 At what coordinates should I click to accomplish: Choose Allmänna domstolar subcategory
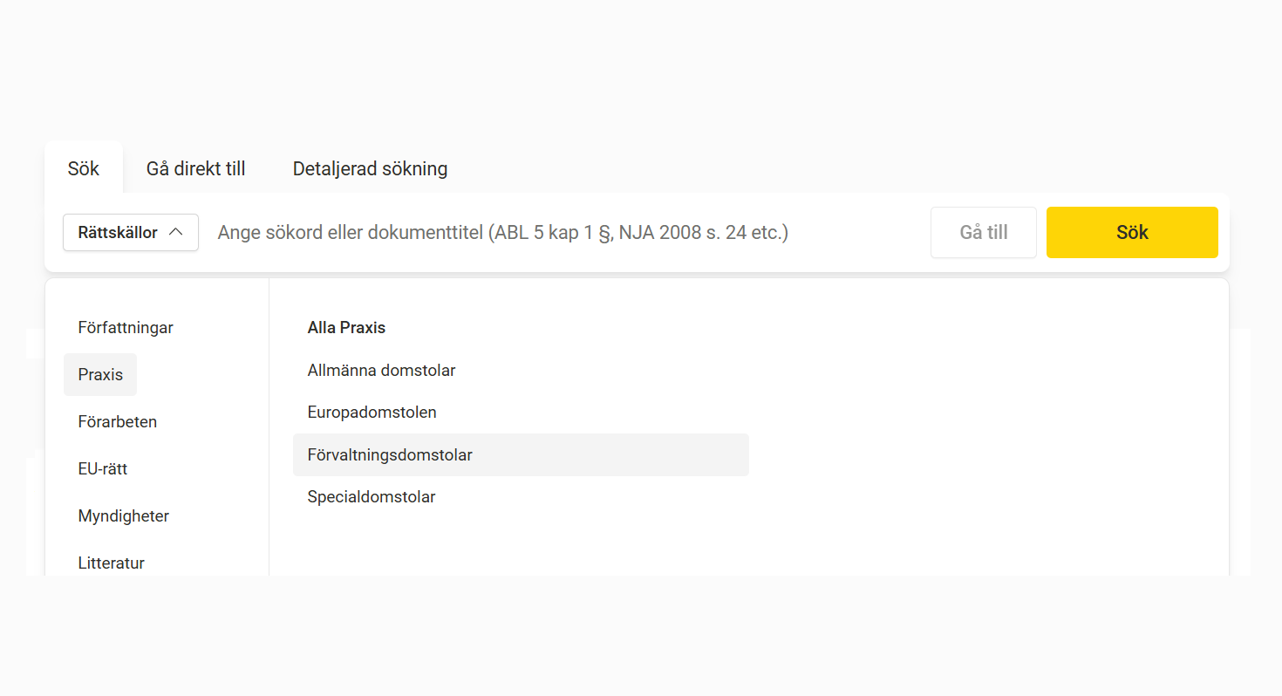pyautogui.click(x=381, y=371)
